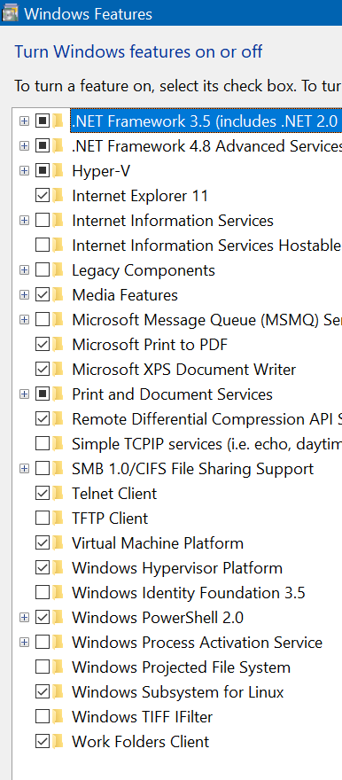Select the Windows Identity Foundation 3.5 label

click(x=189, y=592)
